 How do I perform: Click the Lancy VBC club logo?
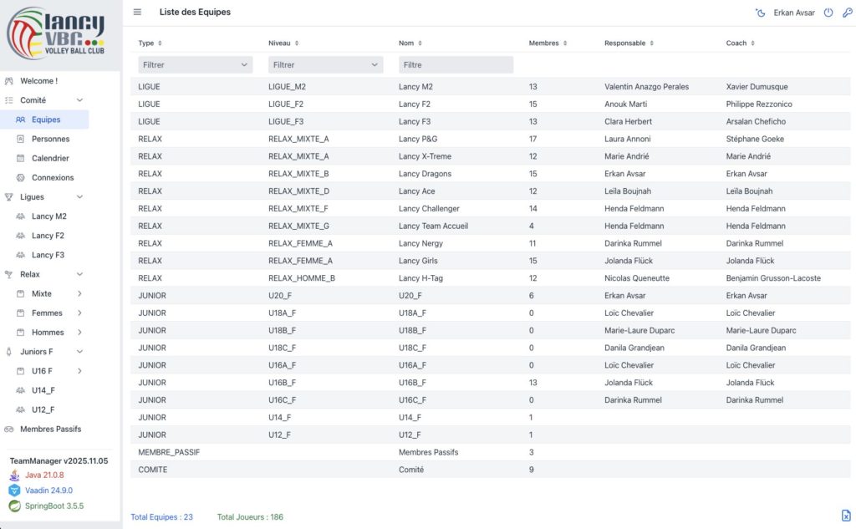[x=57, y=33]
